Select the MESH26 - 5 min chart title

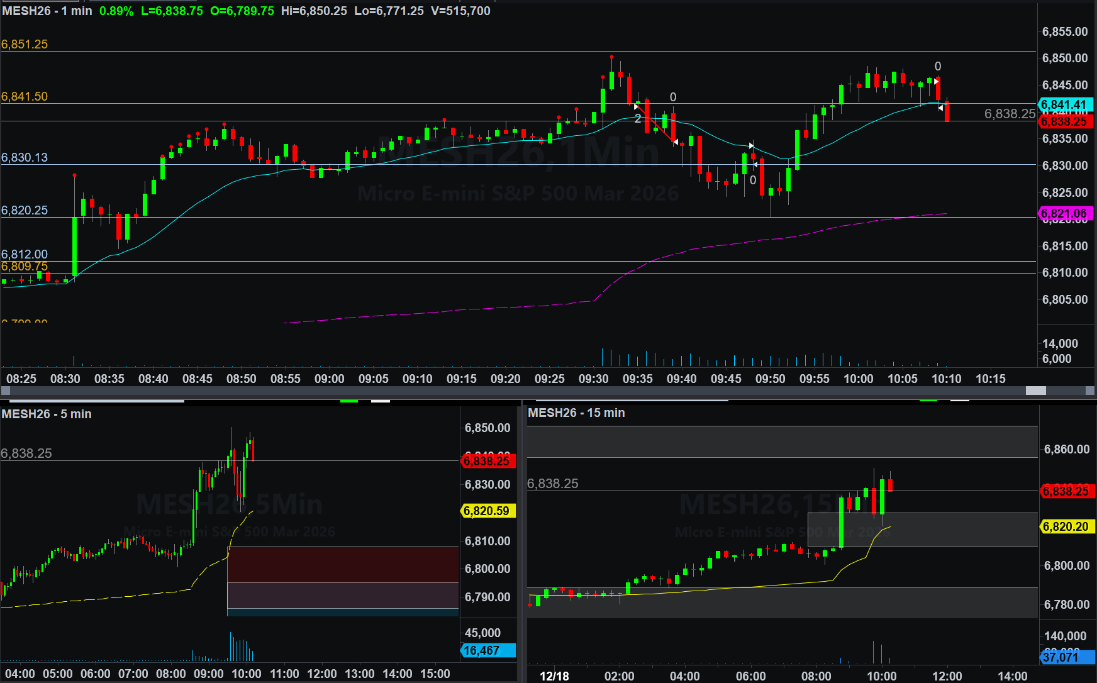[47, 414]
